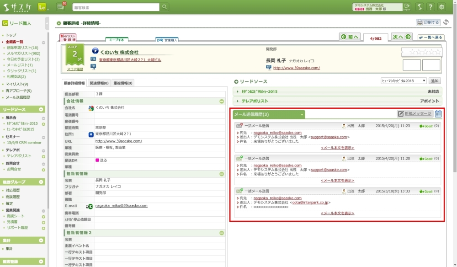Image resolution: width=457 pixels, height=267 pixels.
Task: Toggle the MYリスト登録済 tag
Action: 68,38
